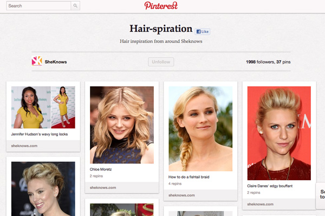Click the 'Claire Danes' edgy bouffant' caption
Screen dimensions: 325x216
point(270,186)
